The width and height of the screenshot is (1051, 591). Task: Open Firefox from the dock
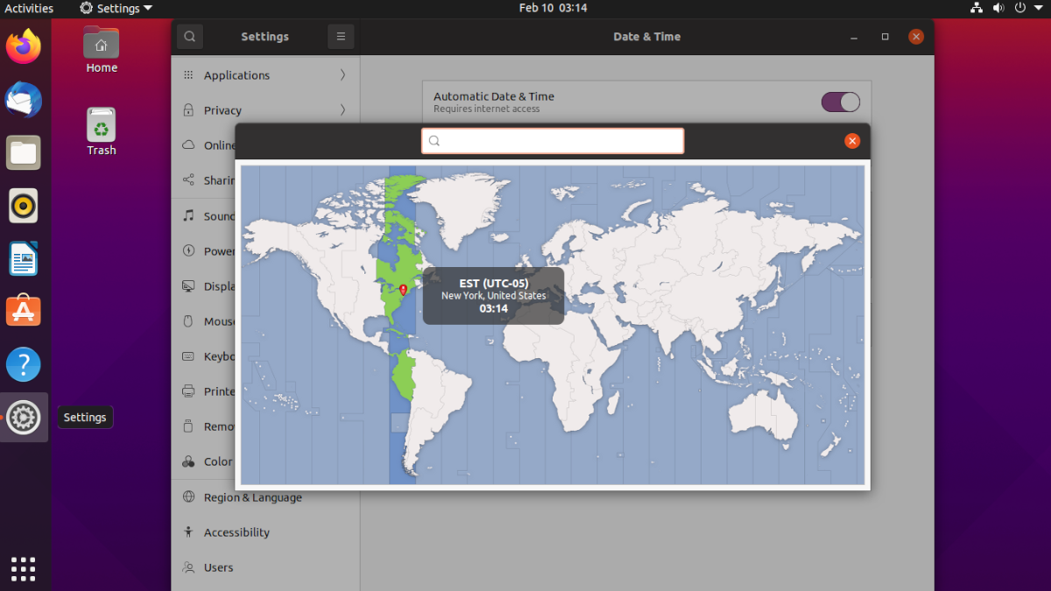coord(24,46)
